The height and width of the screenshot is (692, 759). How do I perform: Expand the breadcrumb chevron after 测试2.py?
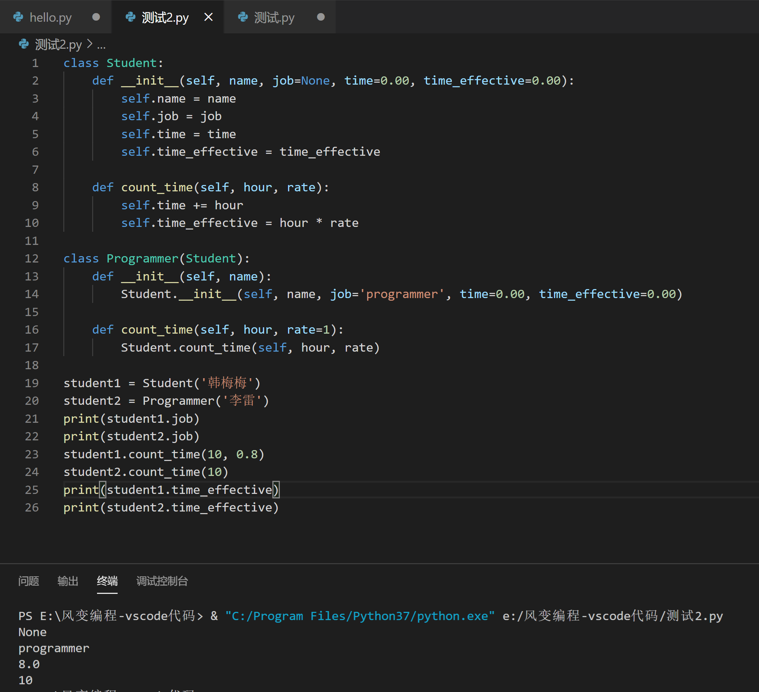click(90, 45)
